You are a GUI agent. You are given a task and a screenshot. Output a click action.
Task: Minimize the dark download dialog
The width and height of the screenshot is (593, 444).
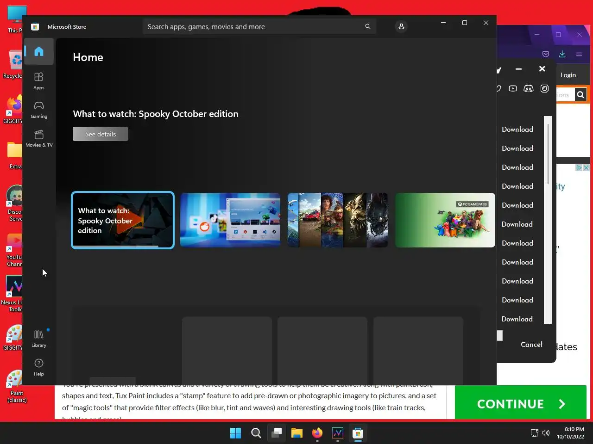pyautogui.click(x=519, y=69)
